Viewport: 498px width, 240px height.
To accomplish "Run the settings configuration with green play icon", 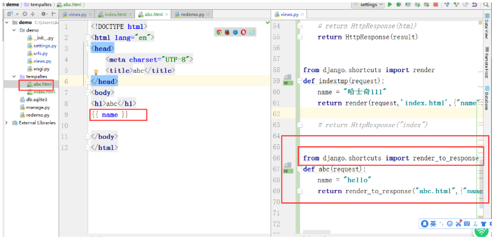I will tap(390, 5).
